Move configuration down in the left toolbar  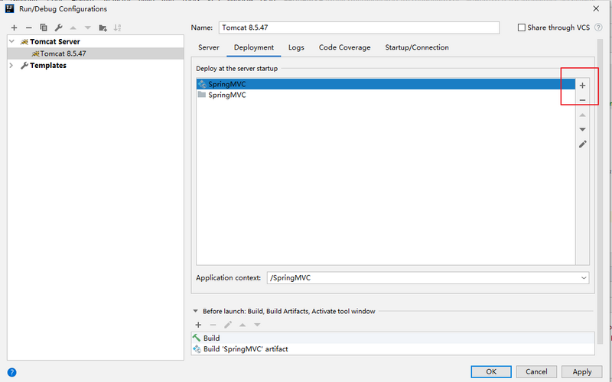(88, 28)
